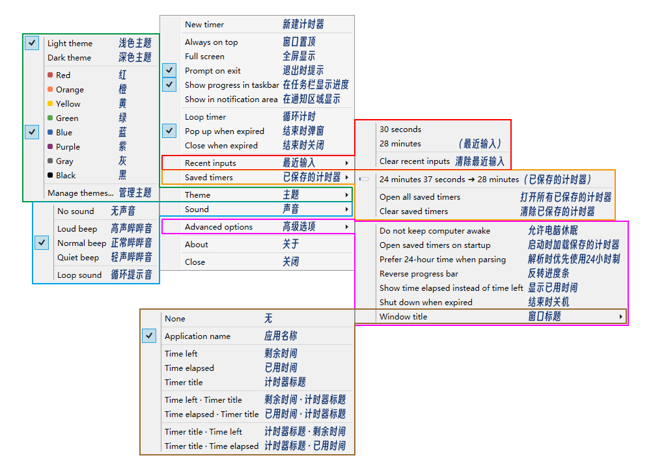Expand the Recent inputs submenu
The width and height of the screenshot is (651, 475).
pos(257,163)
